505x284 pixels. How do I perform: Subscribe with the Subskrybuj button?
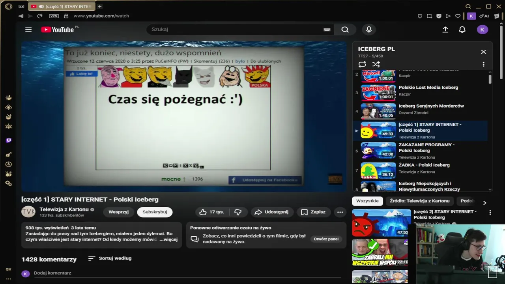tap(155, 212)
